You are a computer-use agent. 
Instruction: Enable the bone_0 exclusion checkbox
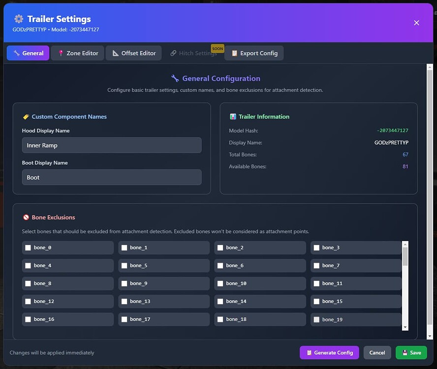28,247
